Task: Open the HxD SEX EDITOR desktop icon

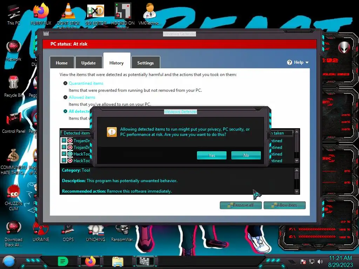Action: pyautogui.click(x=96, y=14)
